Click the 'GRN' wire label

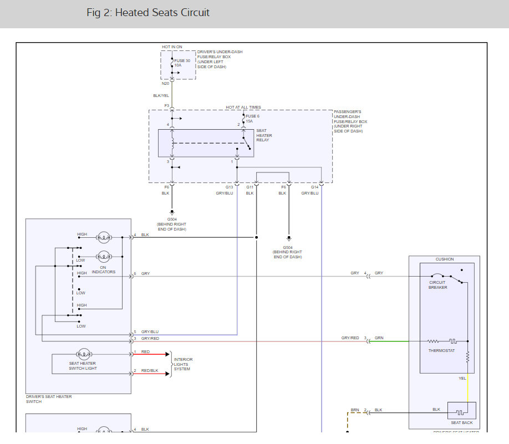pos(379,338)
